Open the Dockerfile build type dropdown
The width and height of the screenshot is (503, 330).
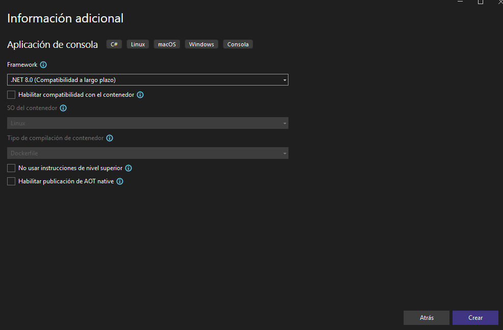(x=148, y=153)
